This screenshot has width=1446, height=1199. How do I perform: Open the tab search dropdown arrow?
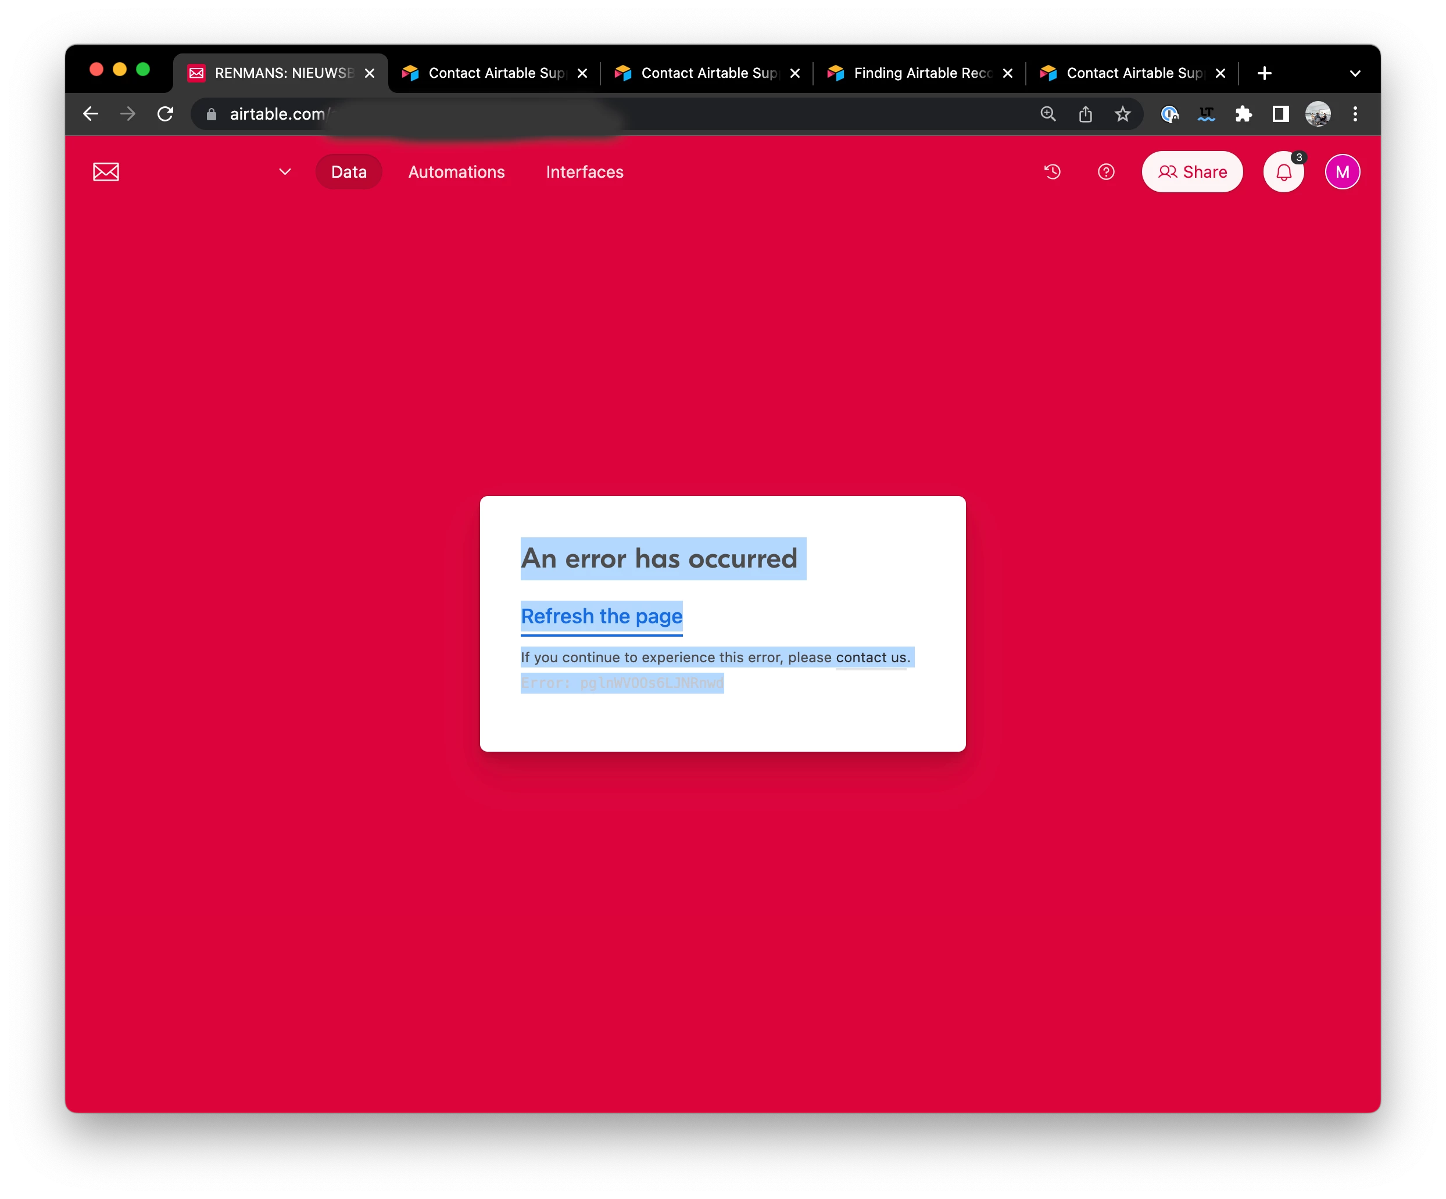pos(1354,74)
